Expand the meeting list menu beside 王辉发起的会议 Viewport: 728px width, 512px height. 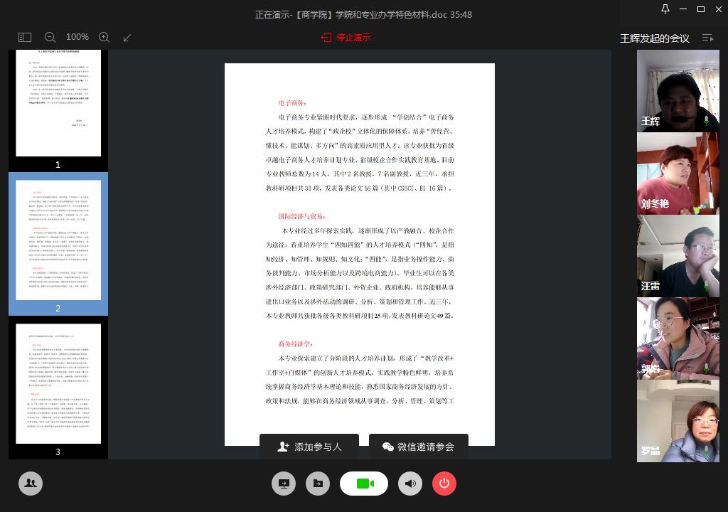point(707,38)
